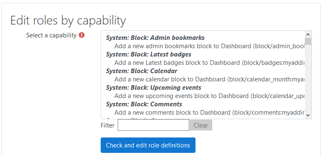Focus the Filter text input field
This screenshot has height=157, width=324.
tap(153, 125)
